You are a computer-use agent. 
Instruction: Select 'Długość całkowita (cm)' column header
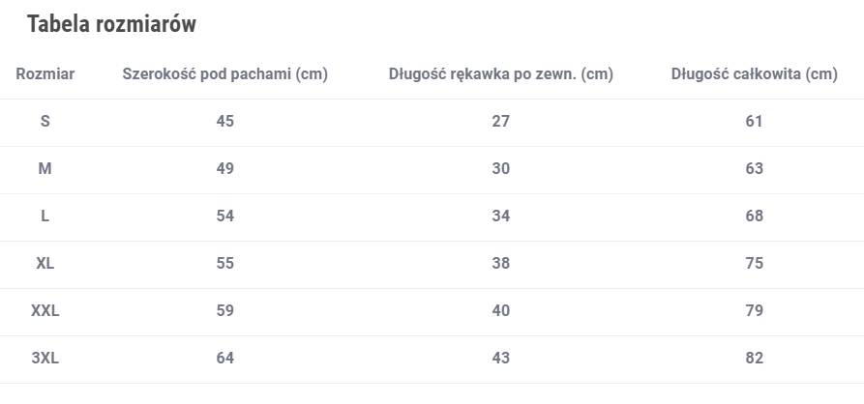[754, 74]
